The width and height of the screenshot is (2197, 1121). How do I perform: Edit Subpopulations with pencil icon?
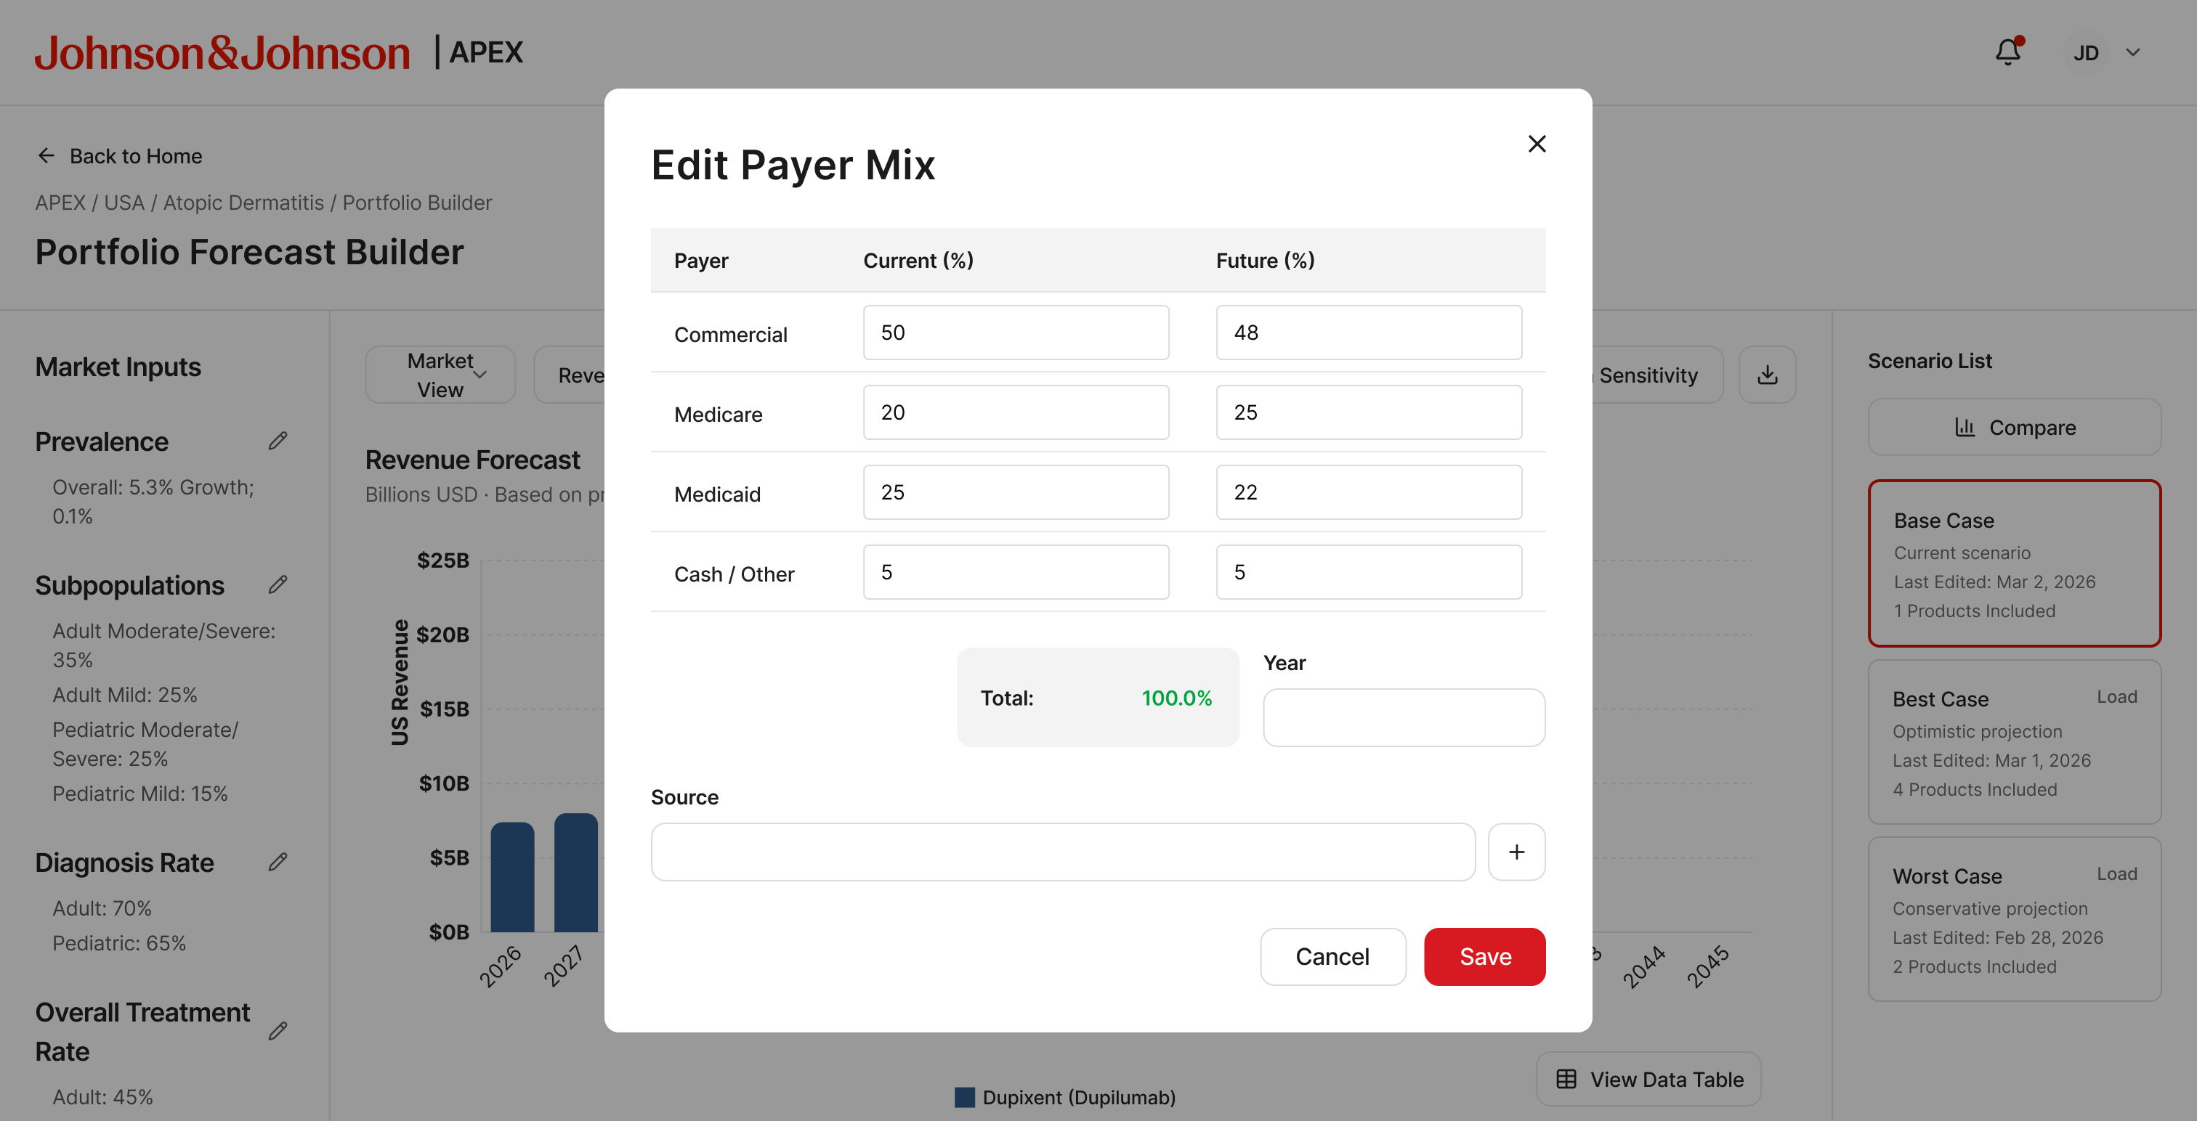pyautogui.click(x=278, y=584)
